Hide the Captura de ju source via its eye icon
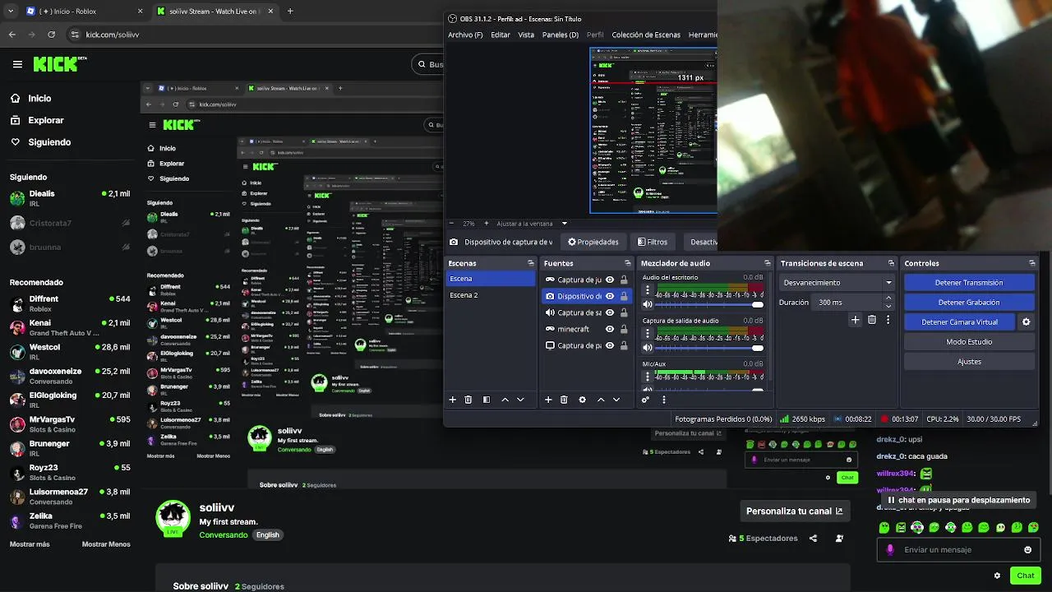This screenshot has width=1052, height=592. (x=610, y=280)
